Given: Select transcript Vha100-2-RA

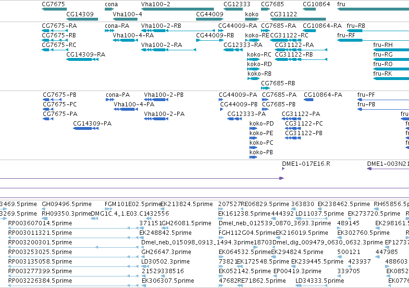Looking at the screenshot, I should tap(169, 50).
